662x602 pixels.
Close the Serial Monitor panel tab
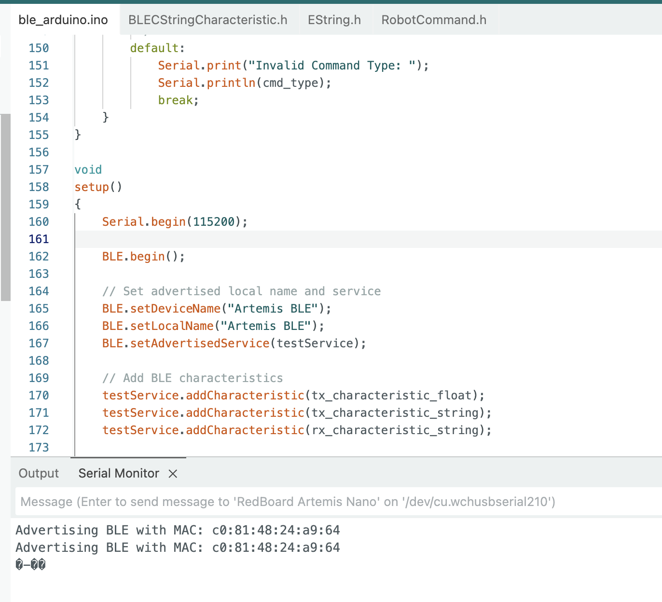[173, 474]
